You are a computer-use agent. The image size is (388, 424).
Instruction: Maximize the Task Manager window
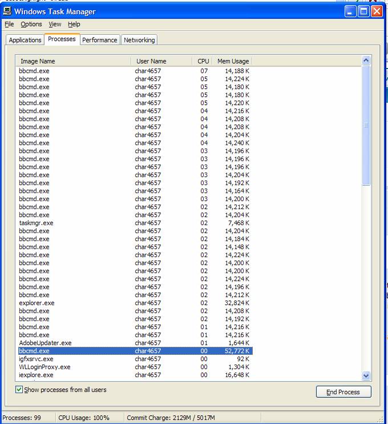coord(363,11)
